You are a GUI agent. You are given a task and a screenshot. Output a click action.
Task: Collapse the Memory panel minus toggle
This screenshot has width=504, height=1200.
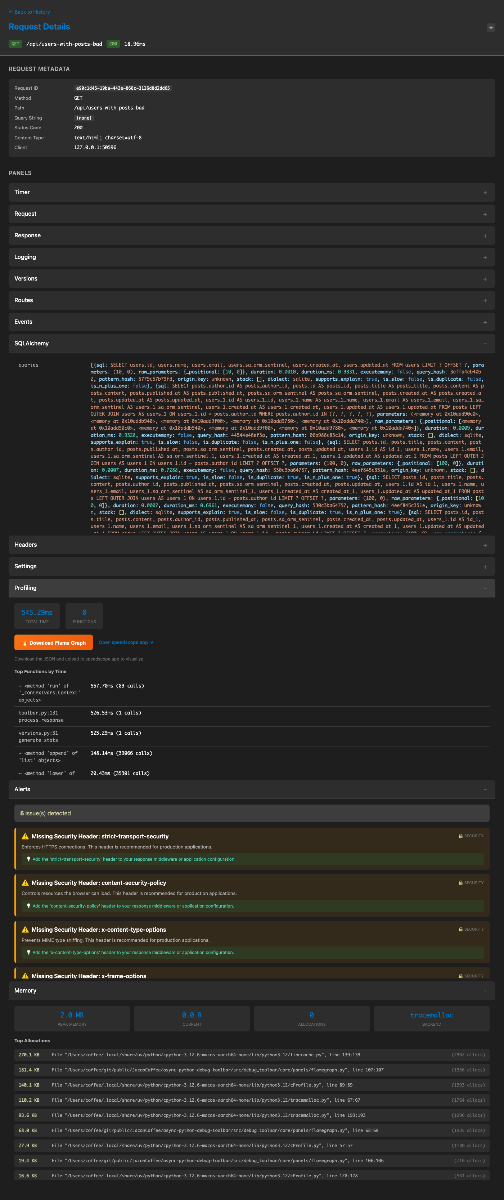[x=485, y=991]
